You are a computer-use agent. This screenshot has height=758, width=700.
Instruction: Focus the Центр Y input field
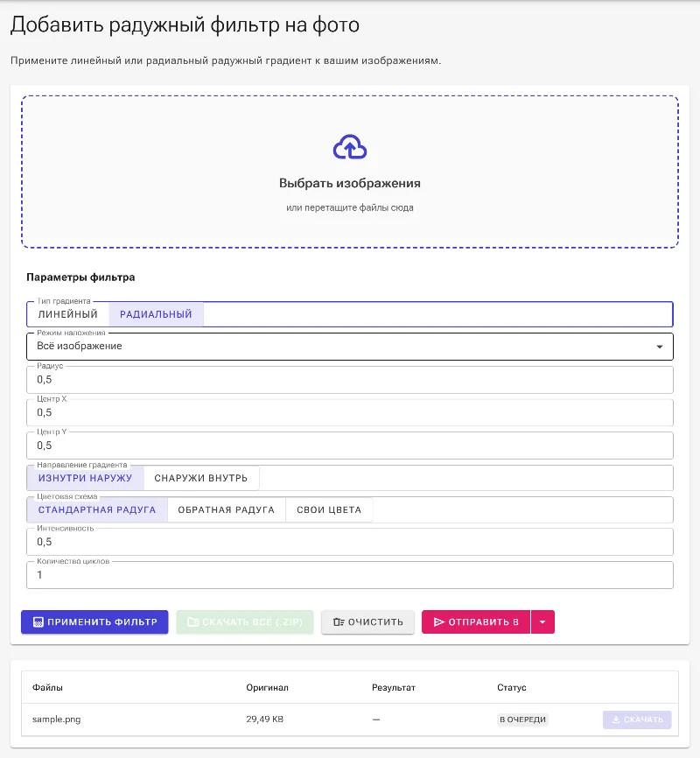click(x=350, y=446)
